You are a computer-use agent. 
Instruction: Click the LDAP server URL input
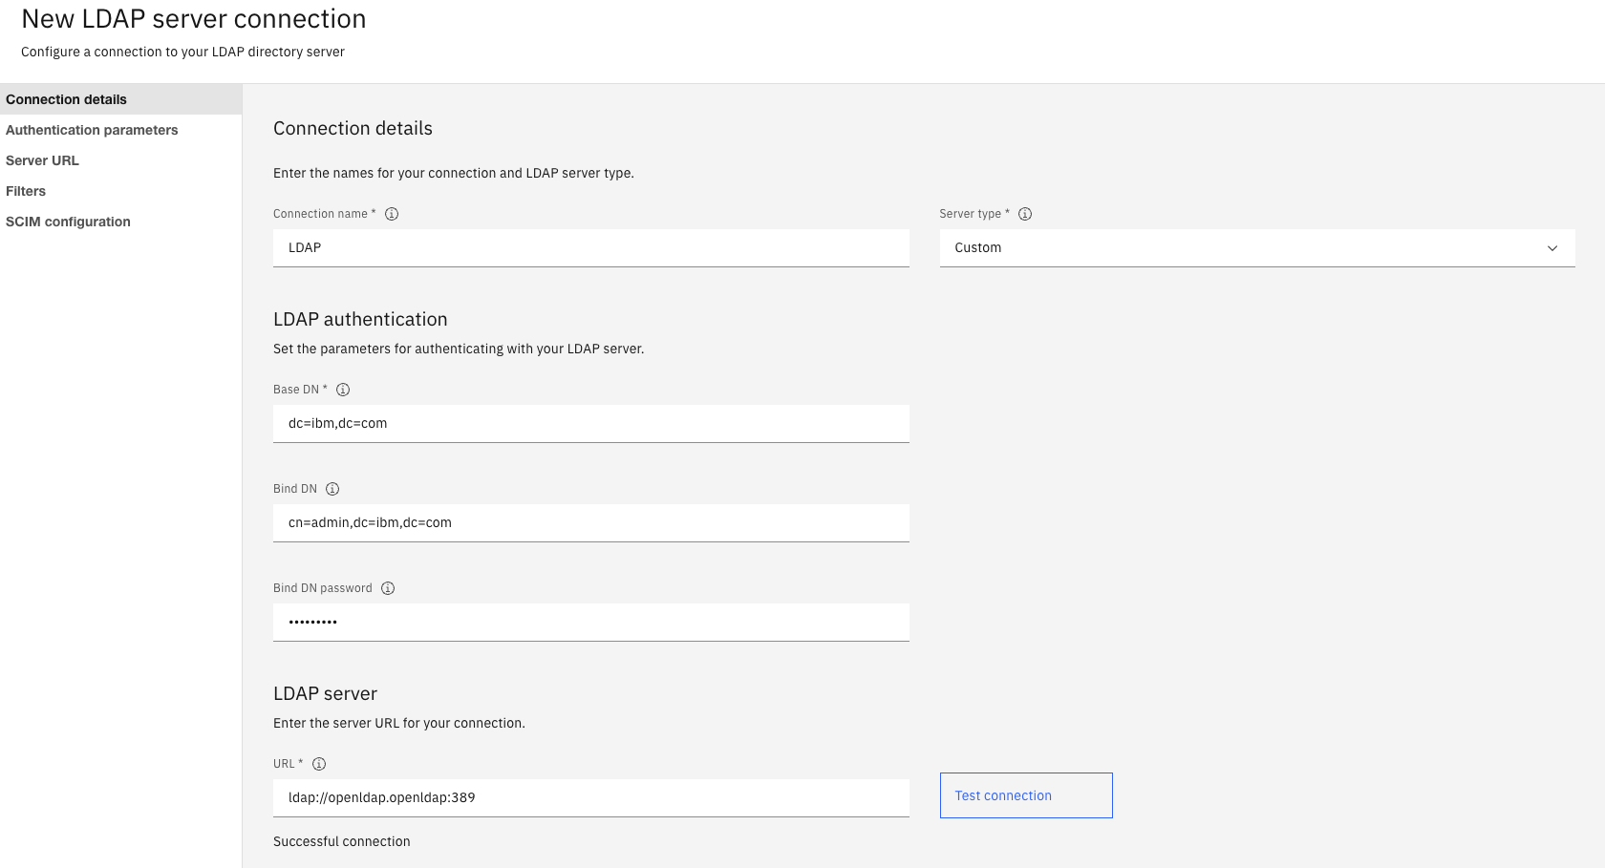(590, 798)
